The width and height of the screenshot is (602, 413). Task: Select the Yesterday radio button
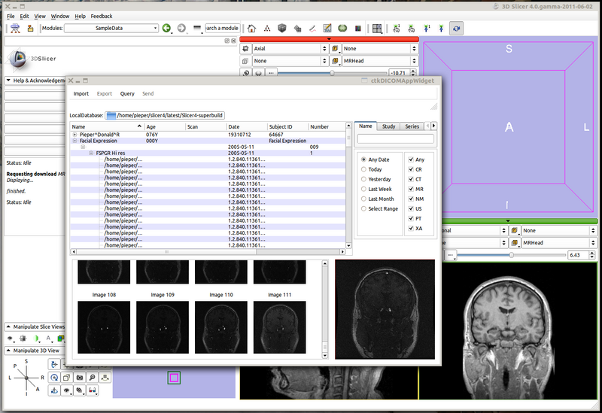[x=363, y=179]
